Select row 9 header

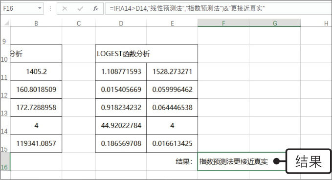point(5,36)
